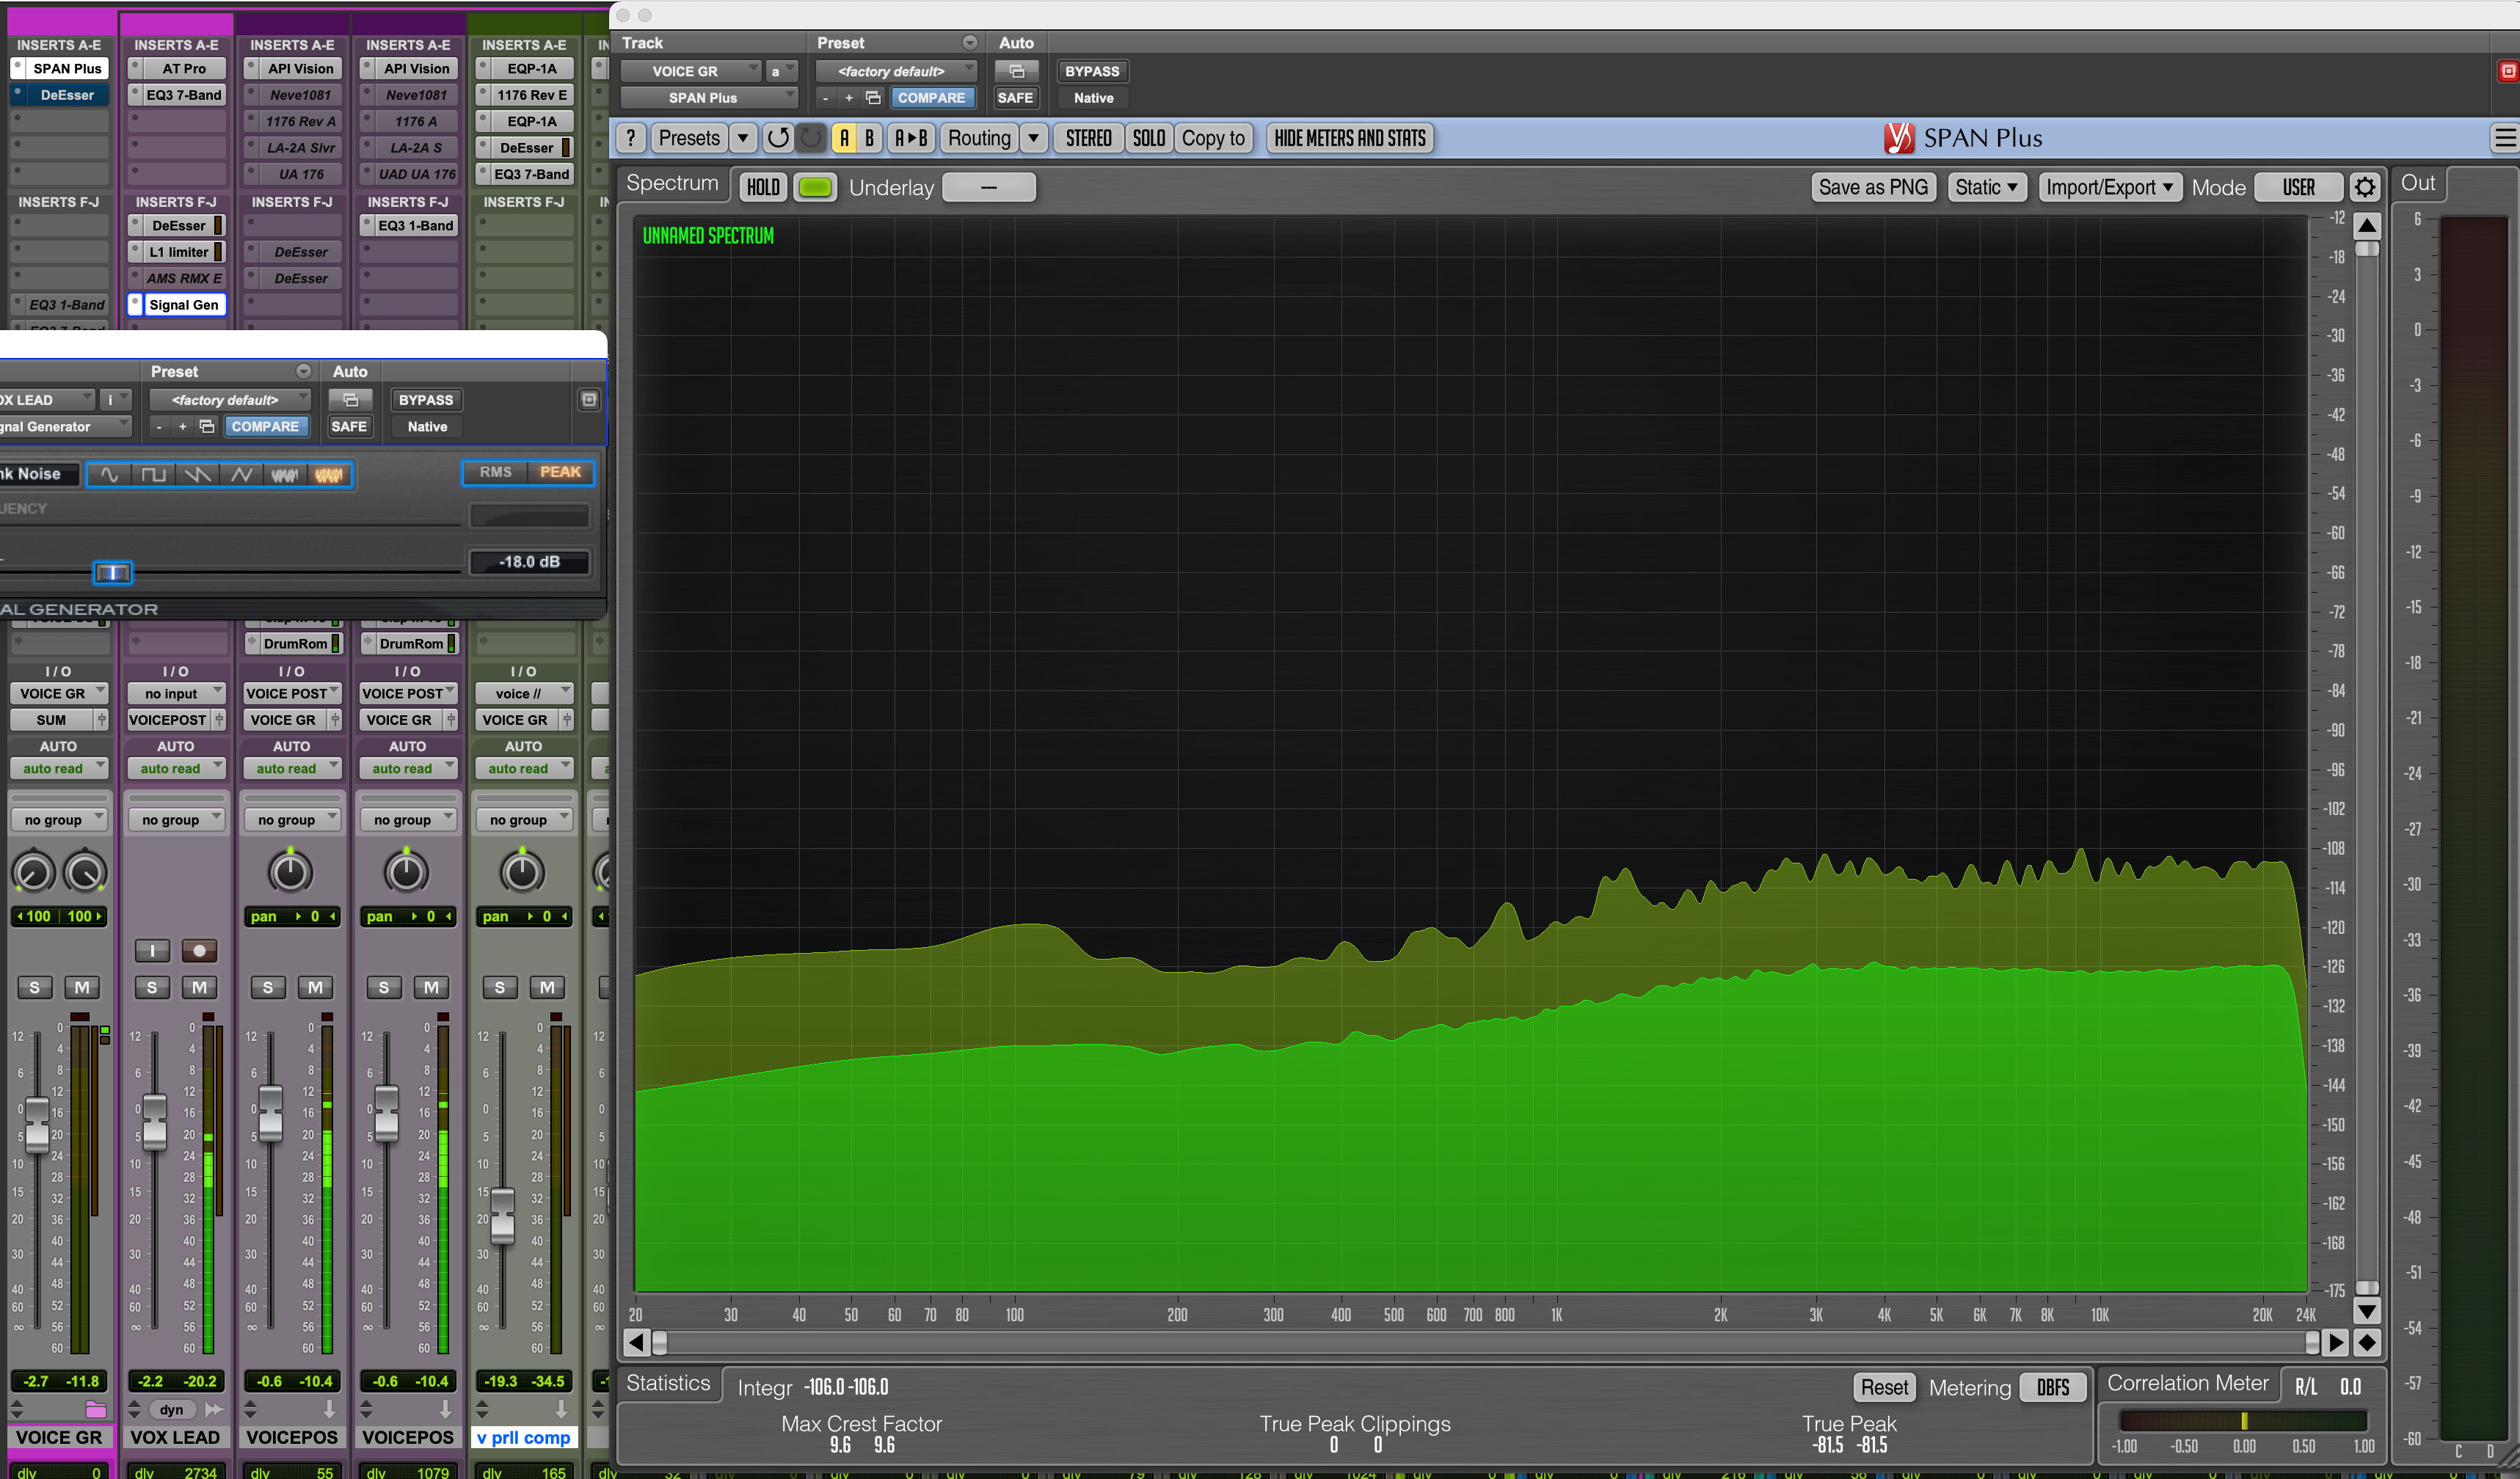2520x1479 pixels.
Task: Select the sine wave shape in Signal Generator
Action: click(x=110, y=474)
